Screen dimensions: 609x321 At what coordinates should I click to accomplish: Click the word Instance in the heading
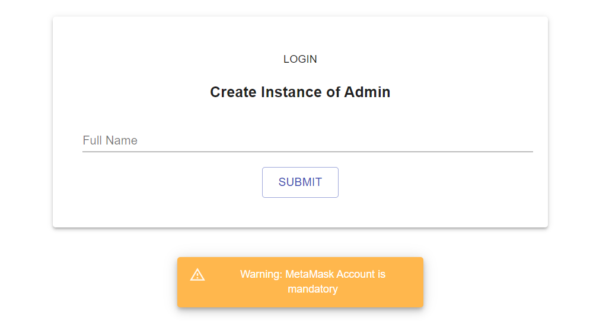(x=292, y=92)
